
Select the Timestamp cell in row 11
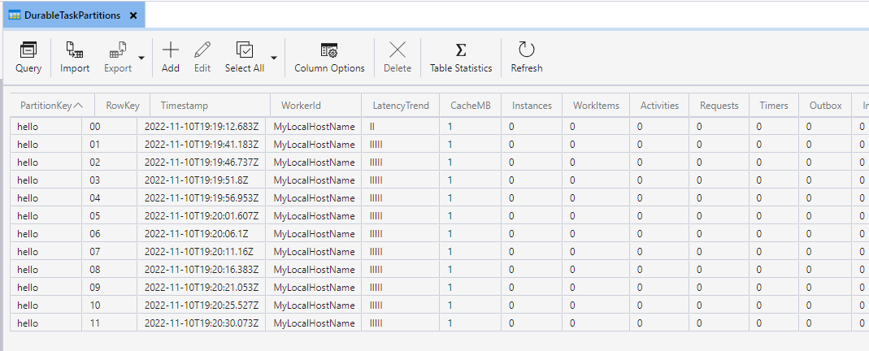202,323
